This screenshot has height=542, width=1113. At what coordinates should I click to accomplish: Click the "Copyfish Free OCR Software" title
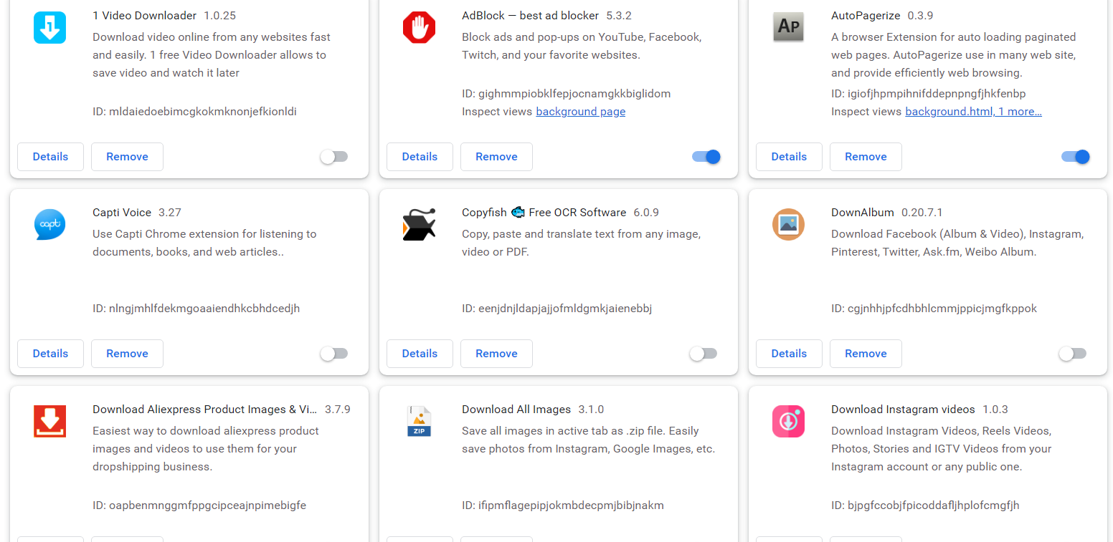tap(544, 212)
